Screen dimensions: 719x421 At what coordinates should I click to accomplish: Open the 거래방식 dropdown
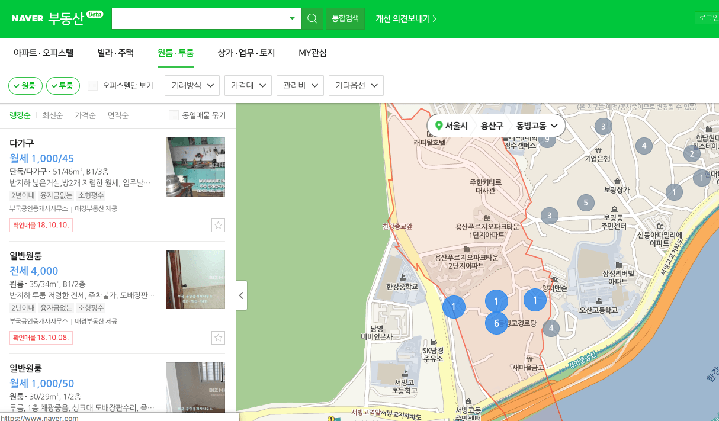pyautogui.click(x=191, y=85)
